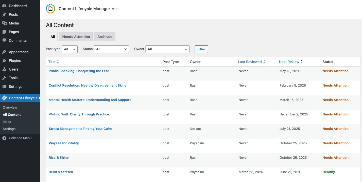Open Comments via the speech bubble icon
Image resolution: width=362 pixels, height=182 pixels.
coord(4,41)
